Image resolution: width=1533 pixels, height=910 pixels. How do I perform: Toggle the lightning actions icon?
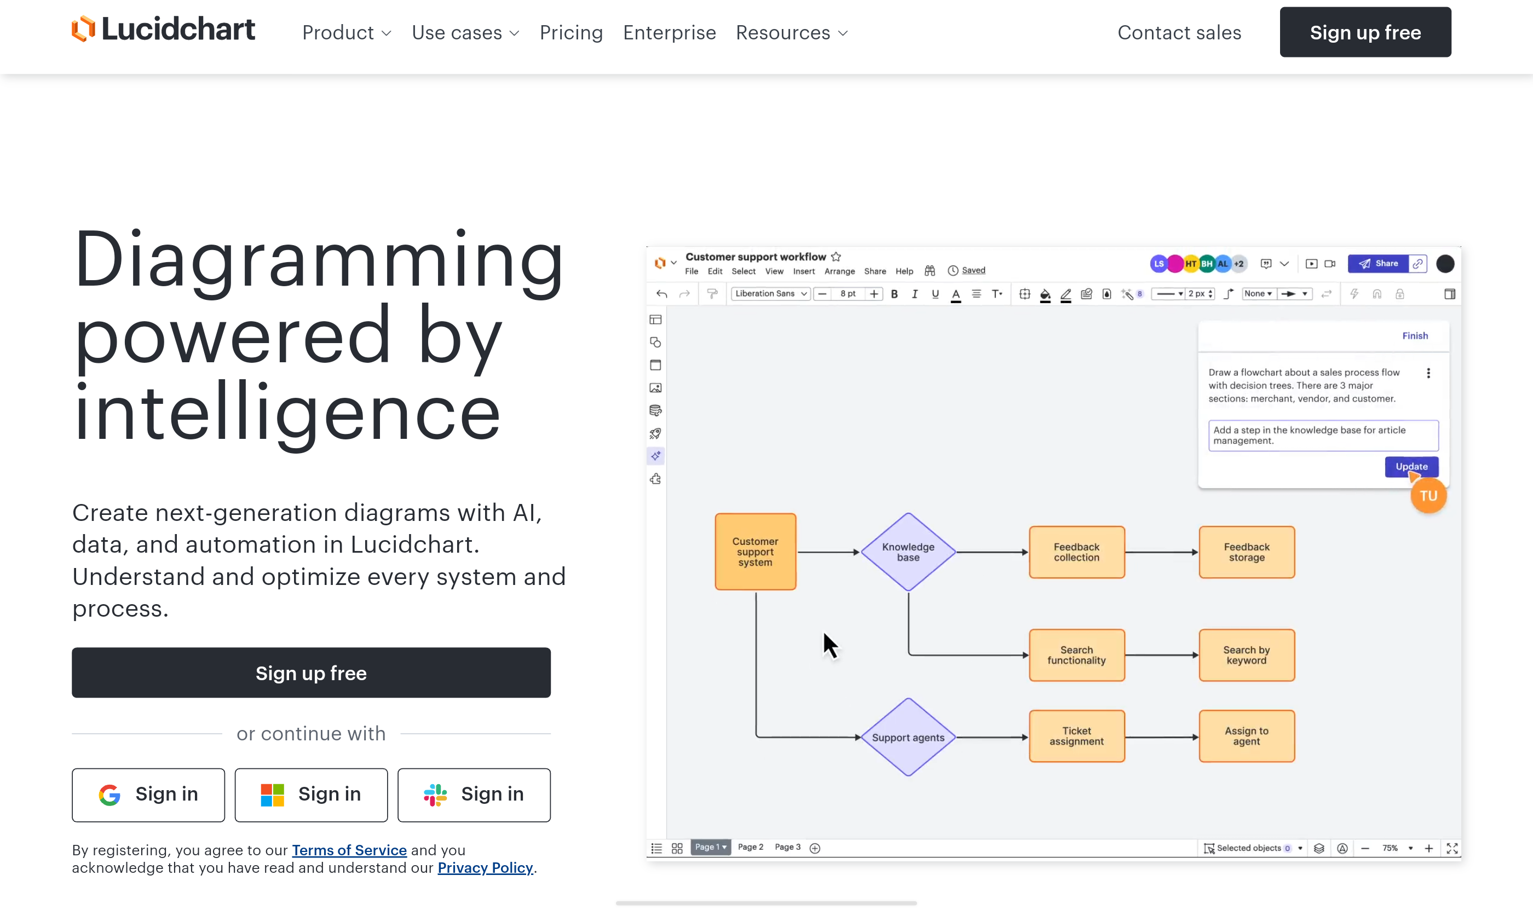(1354, 294)
